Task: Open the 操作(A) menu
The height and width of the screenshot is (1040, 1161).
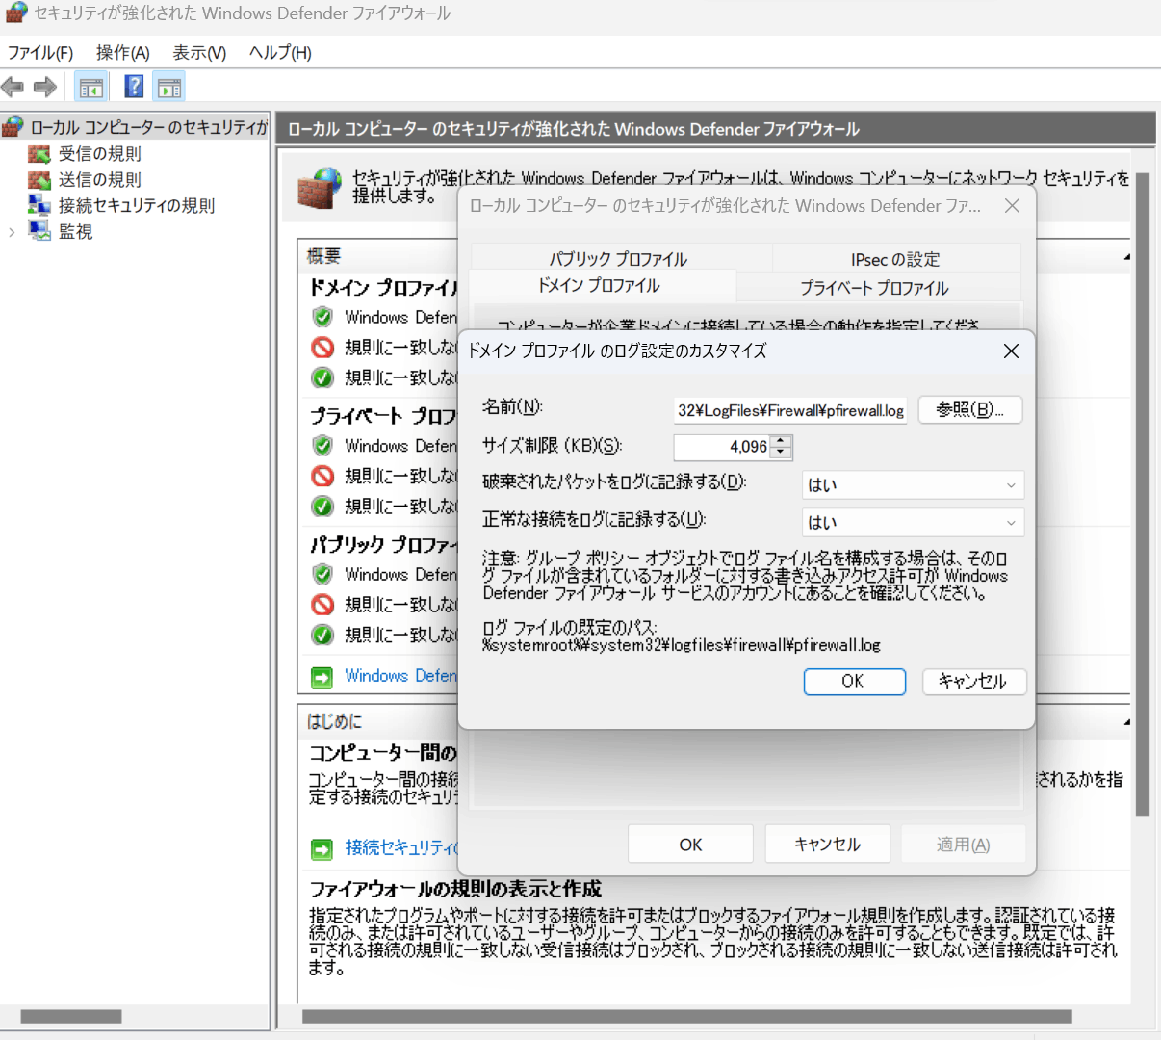Action: (123, 53)
